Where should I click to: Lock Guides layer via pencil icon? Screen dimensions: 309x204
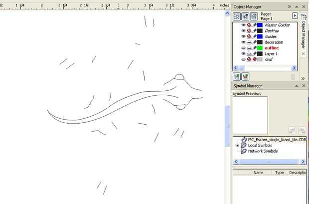coord(254,36)
